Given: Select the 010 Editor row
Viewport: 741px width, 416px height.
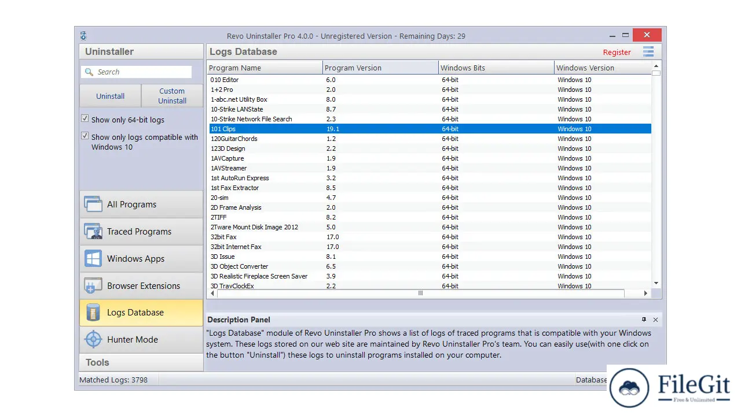Looking at the screenshot, I should point(430,80).
